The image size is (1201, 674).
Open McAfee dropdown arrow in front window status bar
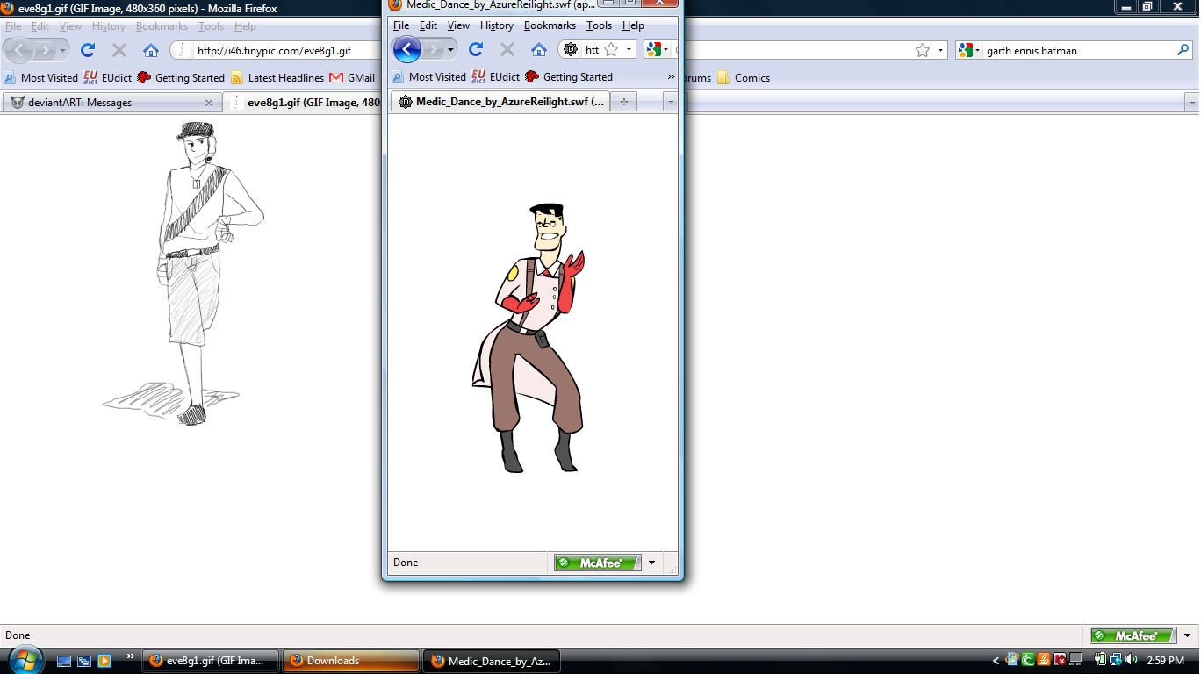point(651,563)
